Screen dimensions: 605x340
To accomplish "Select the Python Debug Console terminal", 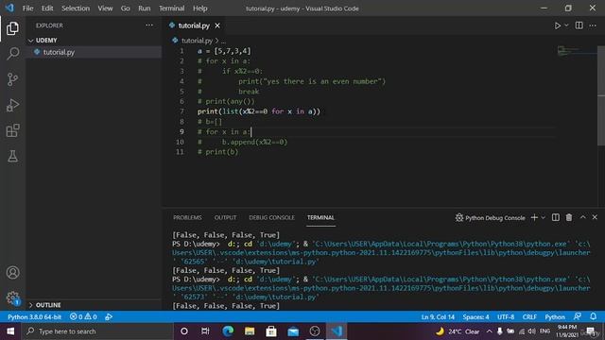I will tap(491, 218).
